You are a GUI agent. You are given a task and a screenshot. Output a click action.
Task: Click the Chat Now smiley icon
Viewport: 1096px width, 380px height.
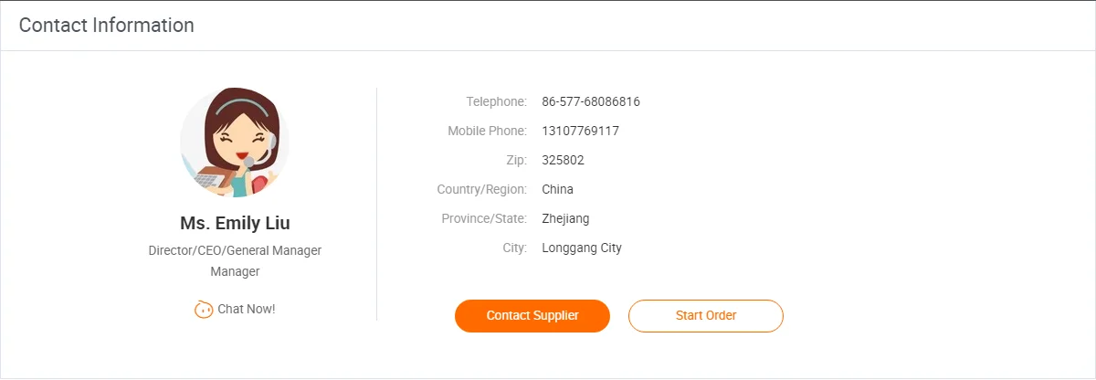(x=204, y=310)
